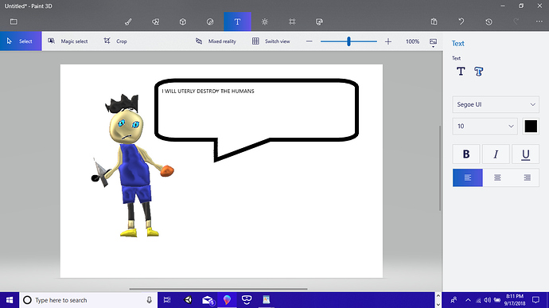549x308 pixels.
Task: Zoom out with the minus button
Action: pos(310,41)
